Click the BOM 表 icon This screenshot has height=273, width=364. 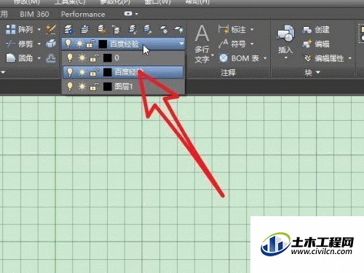pyautogui.click(x=223, y=58)
